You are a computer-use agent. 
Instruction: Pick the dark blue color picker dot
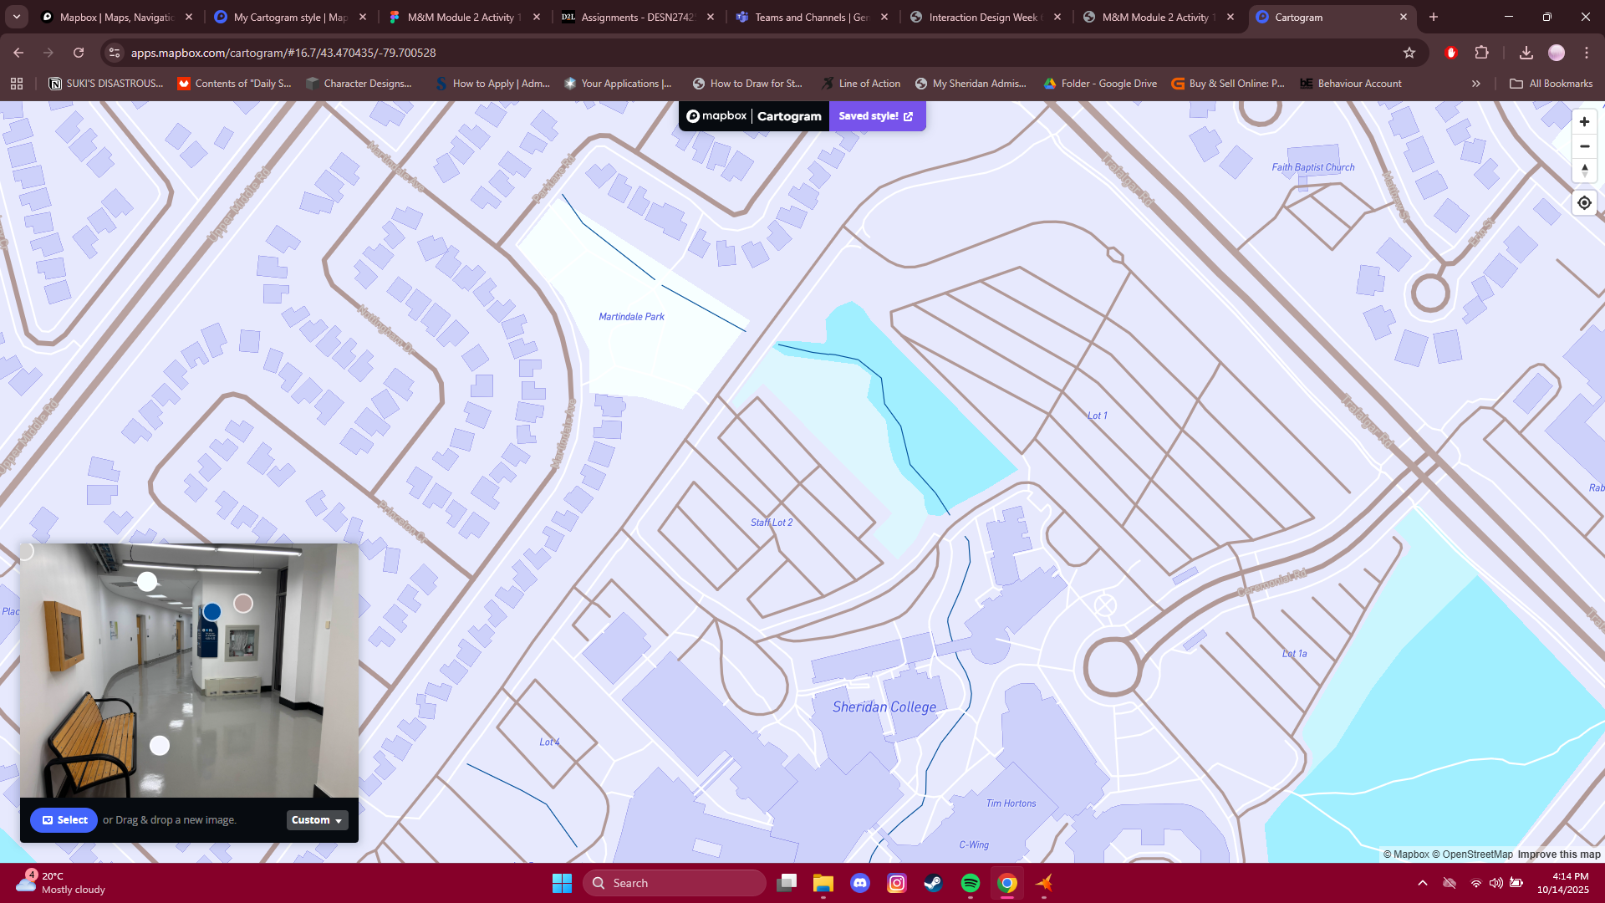212,612
